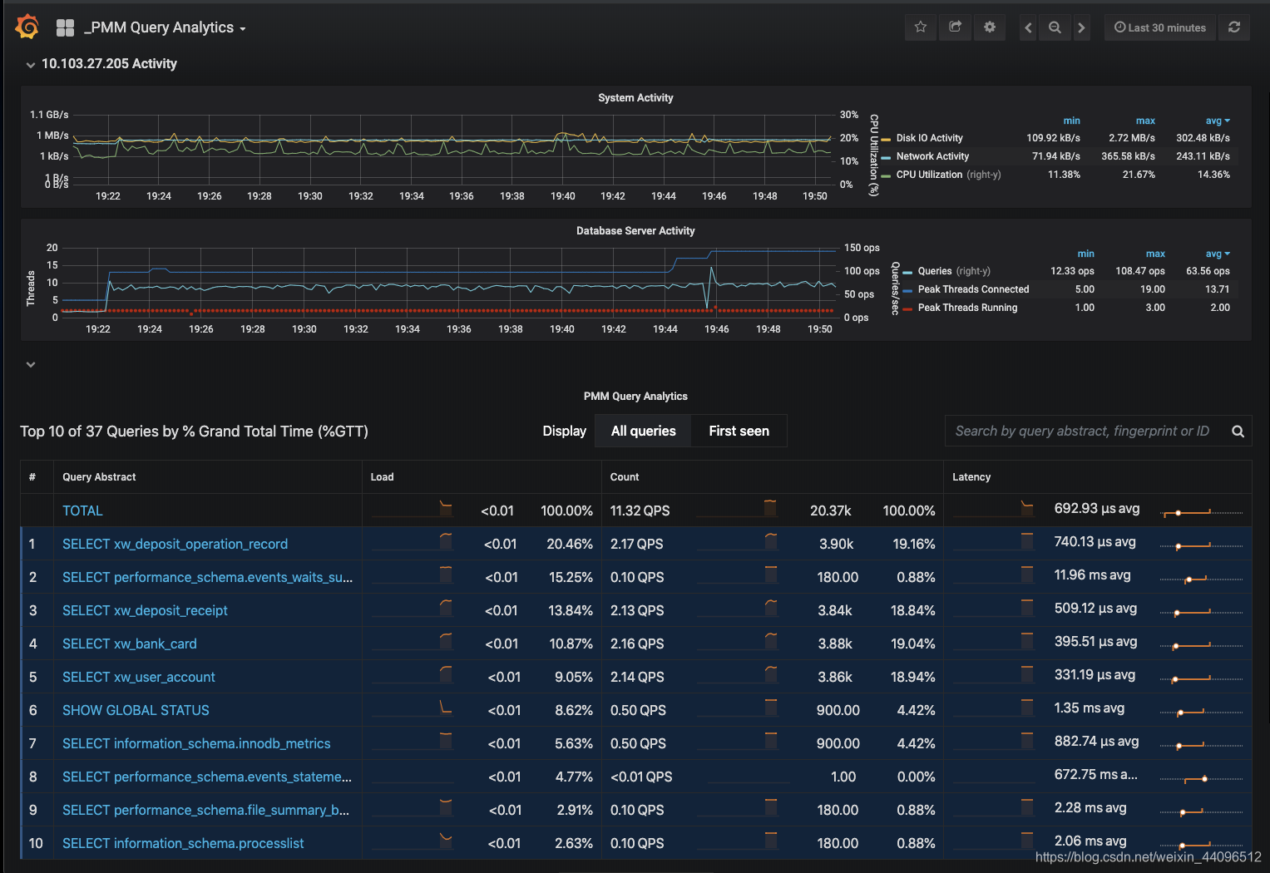Click load sparkline for xw_bank_card row

pos(413,643)
